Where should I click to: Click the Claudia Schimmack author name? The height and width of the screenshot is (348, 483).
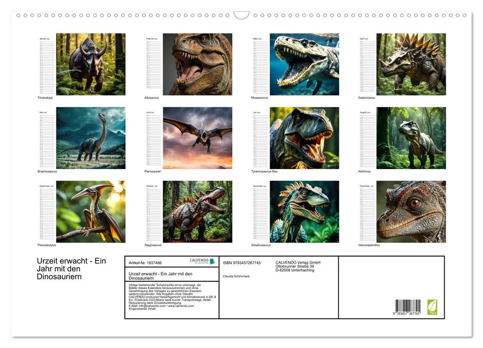click(235, 275)
